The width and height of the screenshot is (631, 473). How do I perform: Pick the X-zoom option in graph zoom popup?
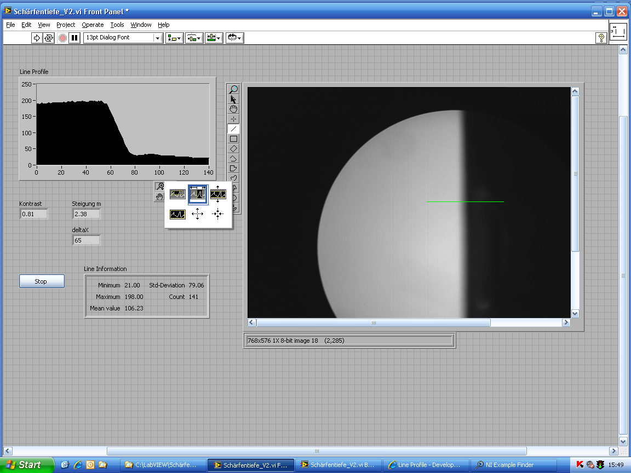(x=198, y=194)
